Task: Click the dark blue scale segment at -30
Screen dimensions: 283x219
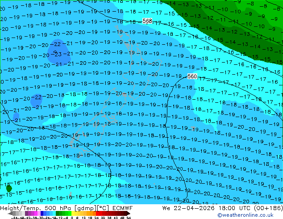Action: [42, 213]
